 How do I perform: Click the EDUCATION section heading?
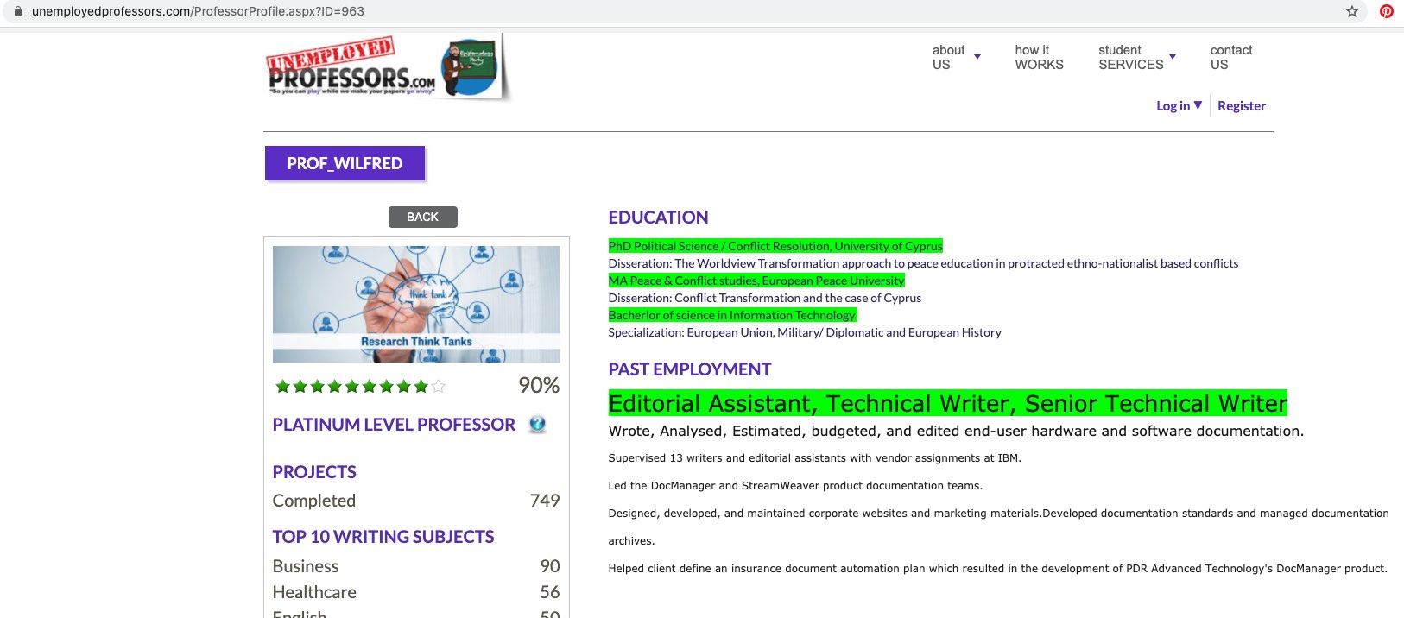(658, 218)
